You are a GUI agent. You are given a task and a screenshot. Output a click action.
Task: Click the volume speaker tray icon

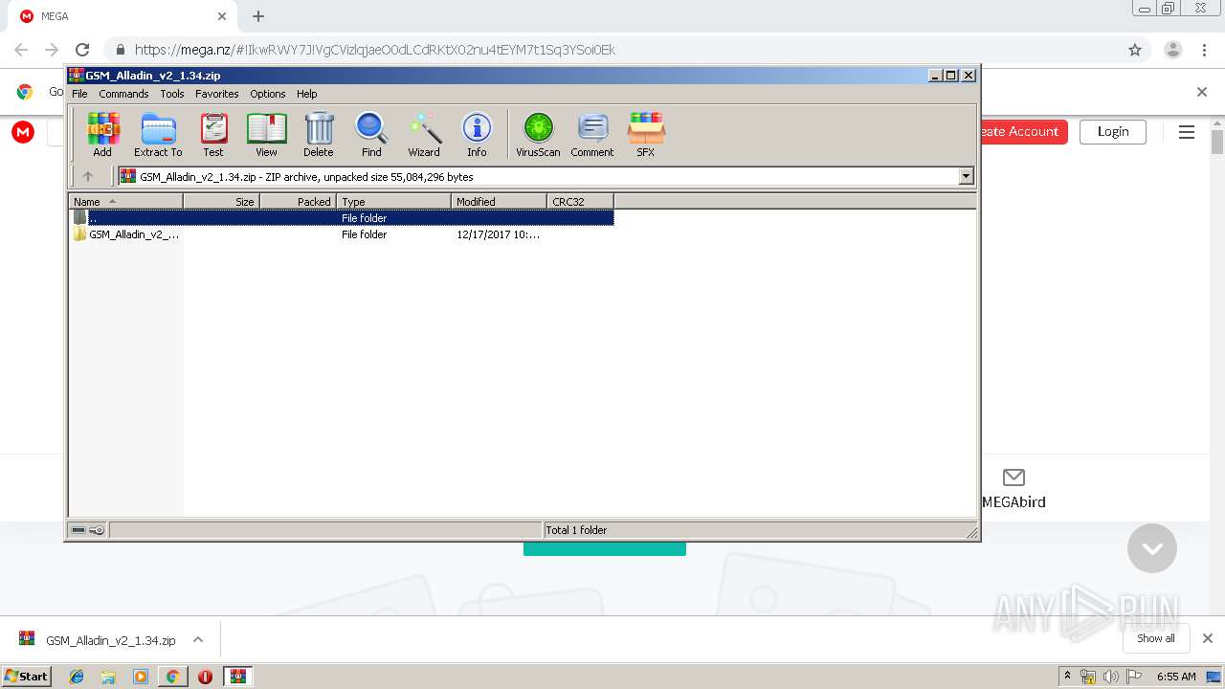[1110, 677]
